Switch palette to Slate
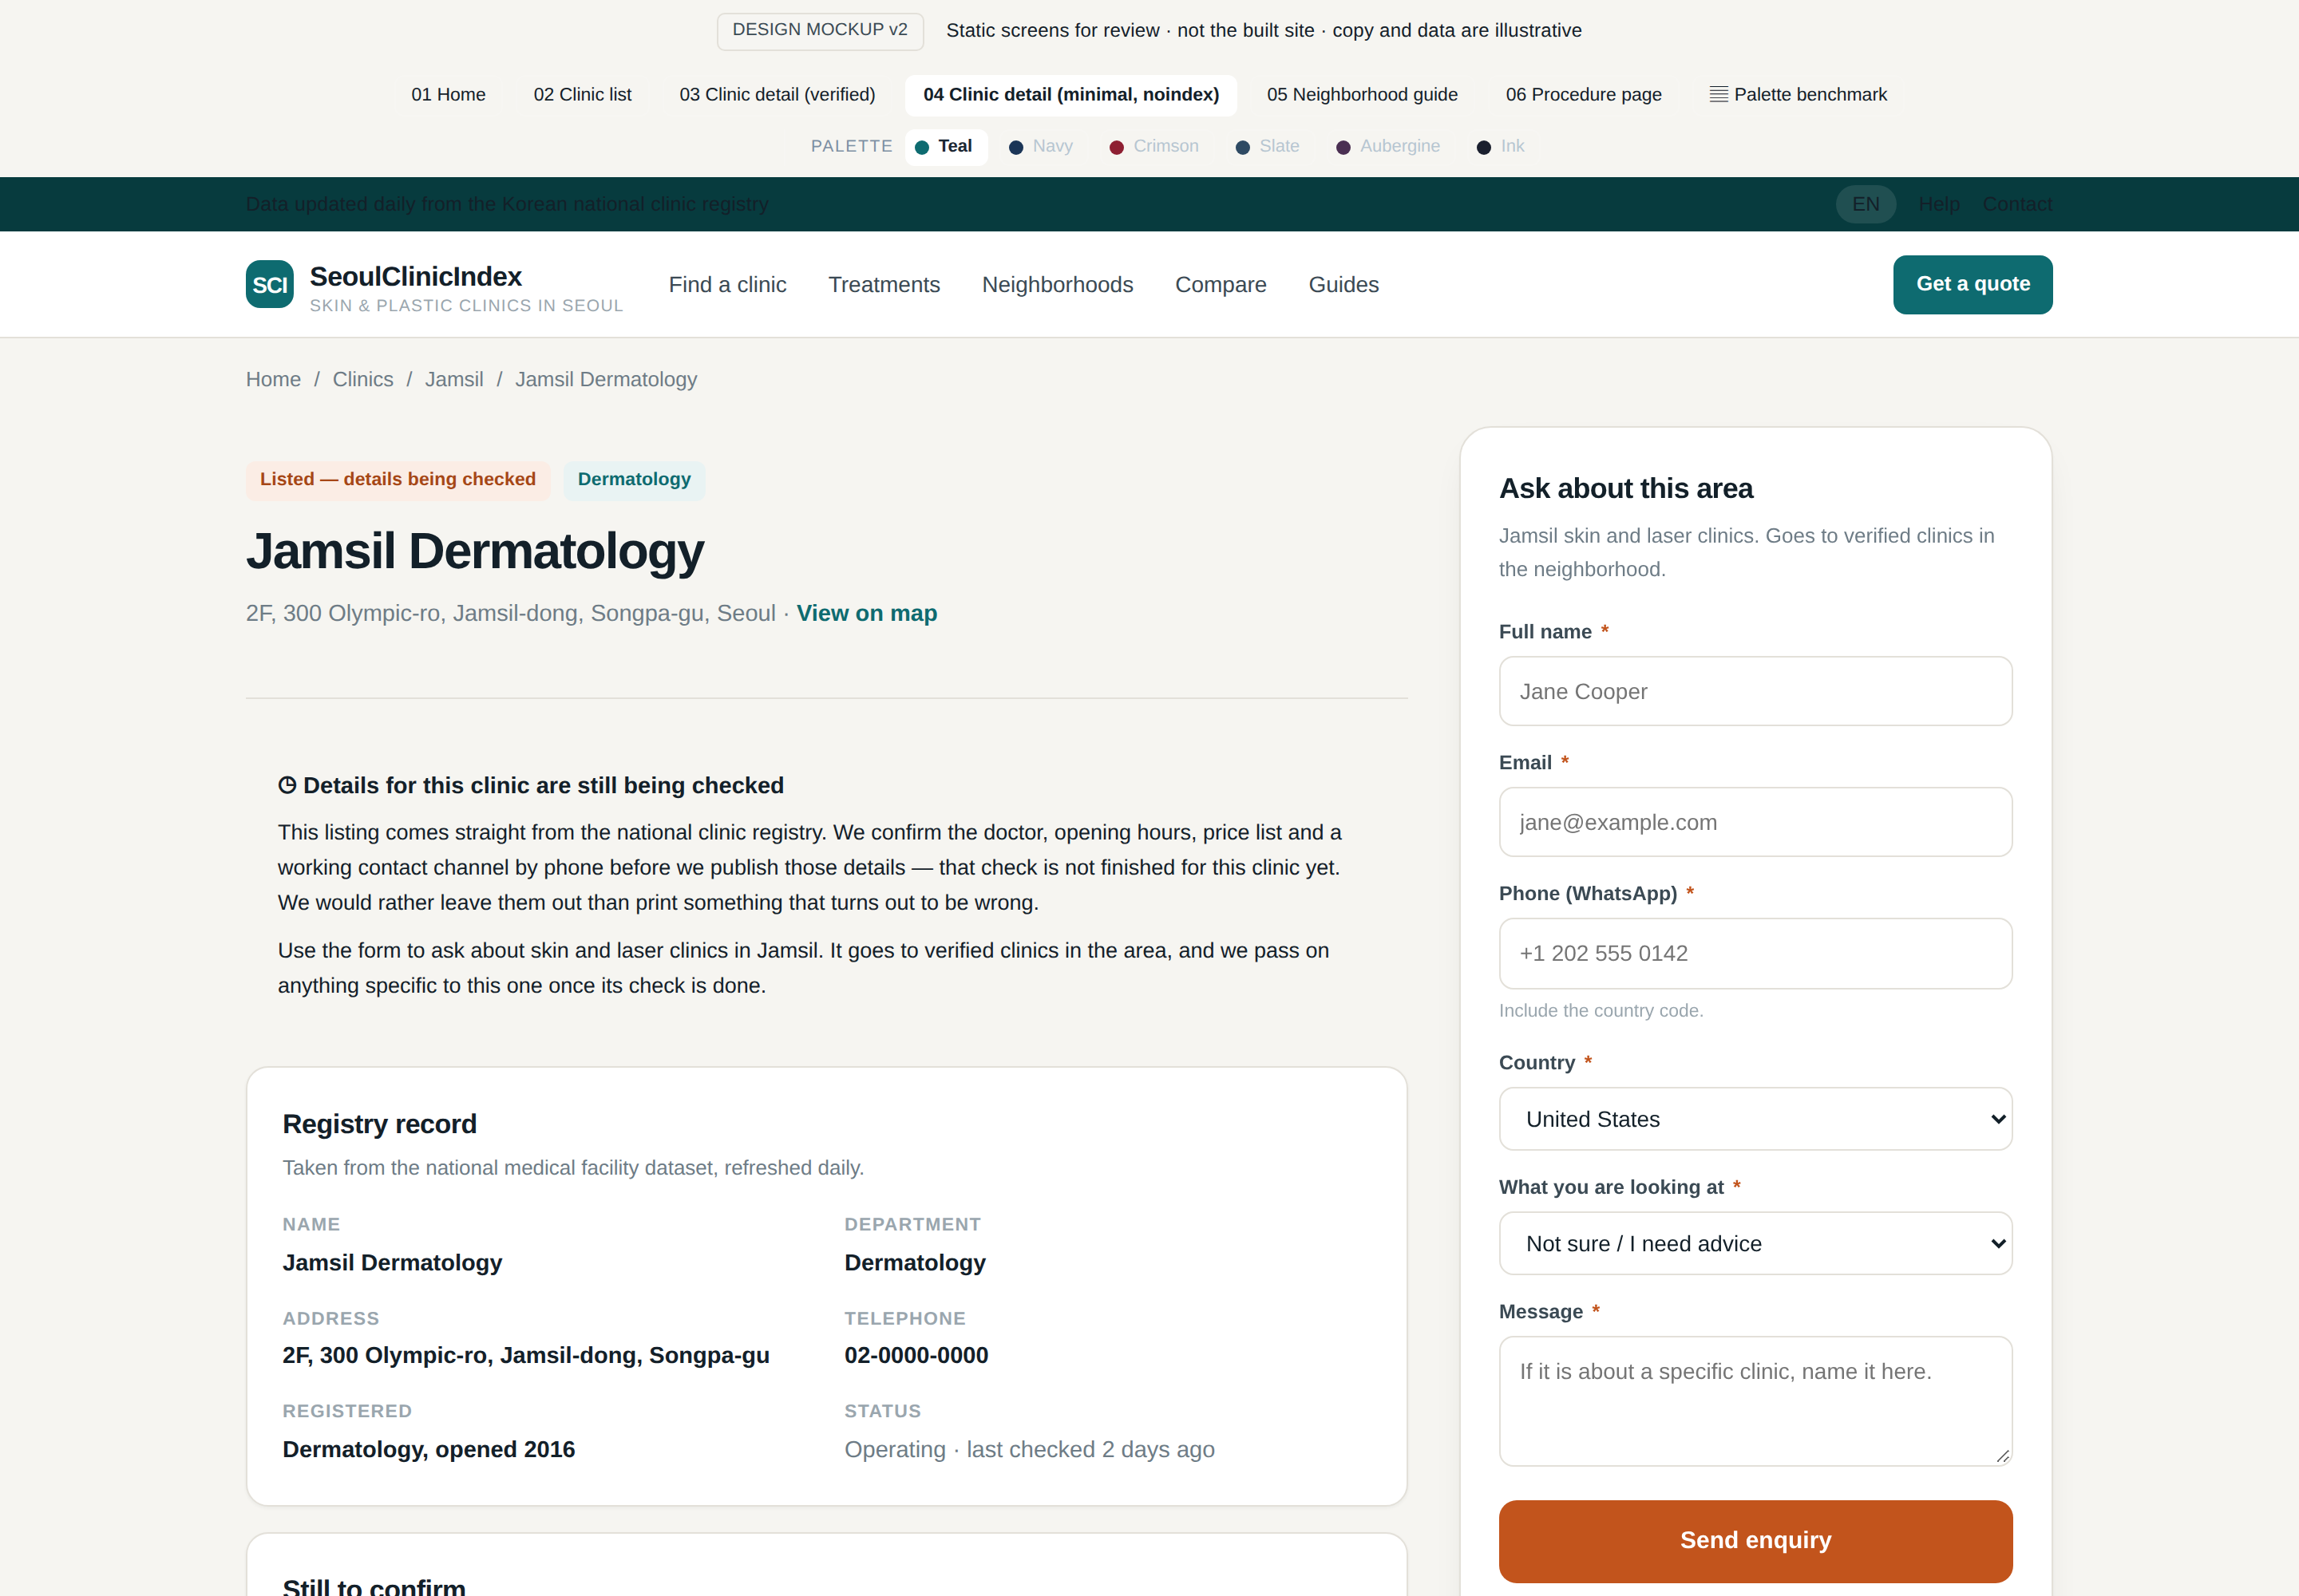This screenshot has width=2299, height=1596. [1268, 147]
